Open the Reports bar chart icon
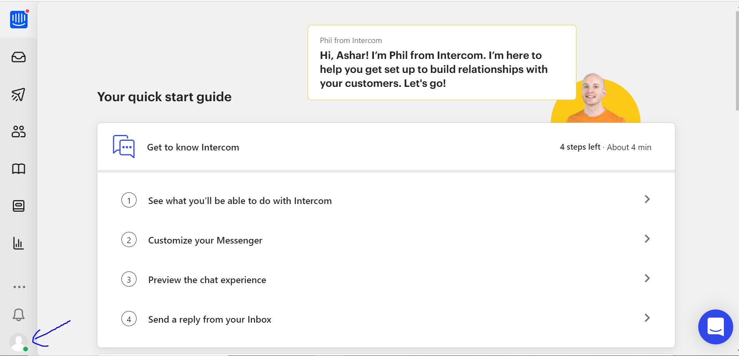Image resolution: width=739 pixels, height=356 pixels. click(19, 243)
